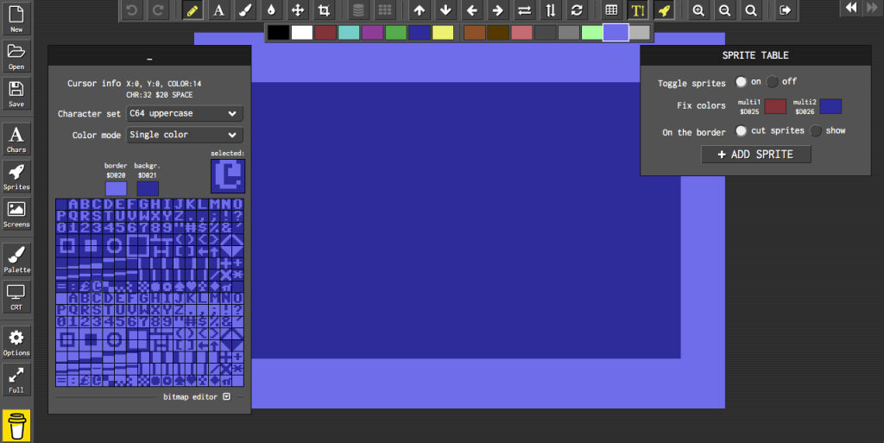Click the ADD SPRITE button
The width and height of the screenshot is (884, 443).
[x=756, y=154]
